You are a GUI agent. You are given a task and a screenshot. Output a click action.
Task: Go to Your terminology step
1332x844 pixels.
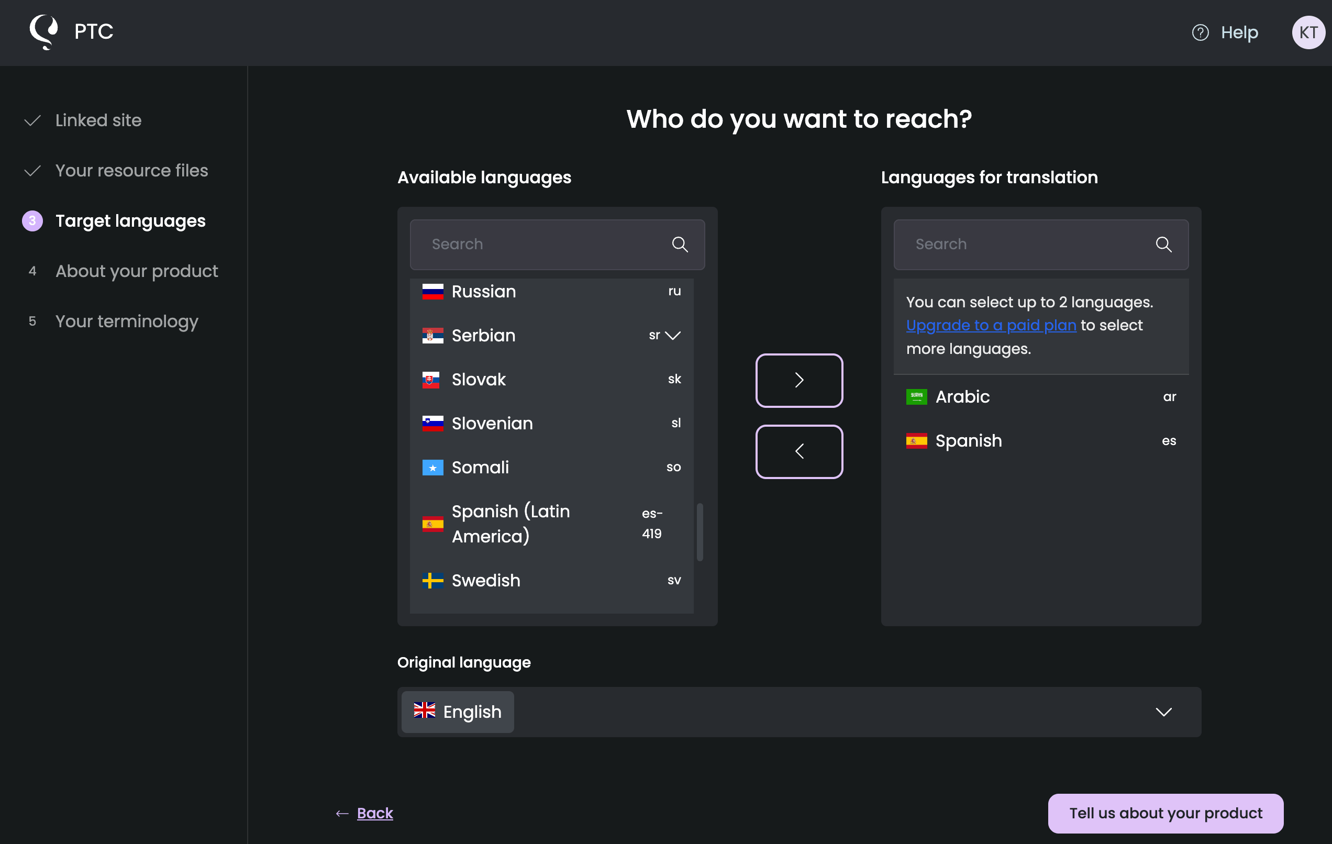pos(127,322)
